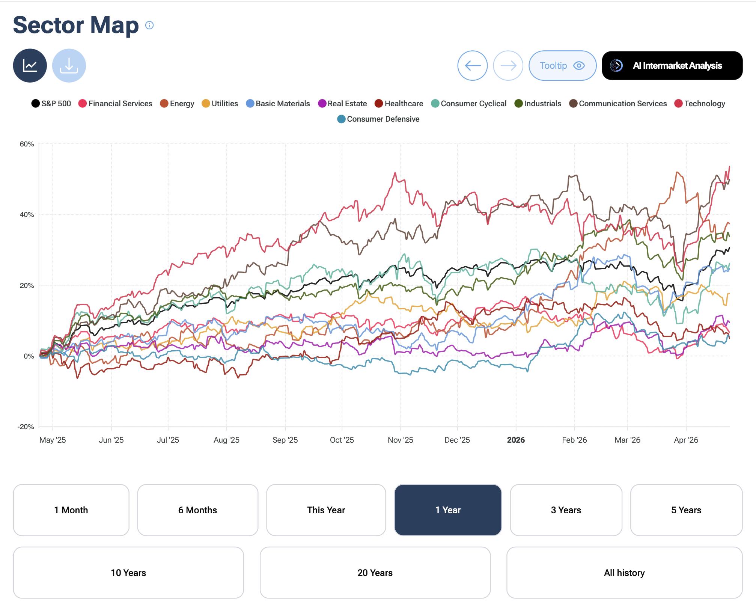Screen dimensions: 756x612
Task: Click the info icon beside Sector Map
Action: tap(149, 25)
